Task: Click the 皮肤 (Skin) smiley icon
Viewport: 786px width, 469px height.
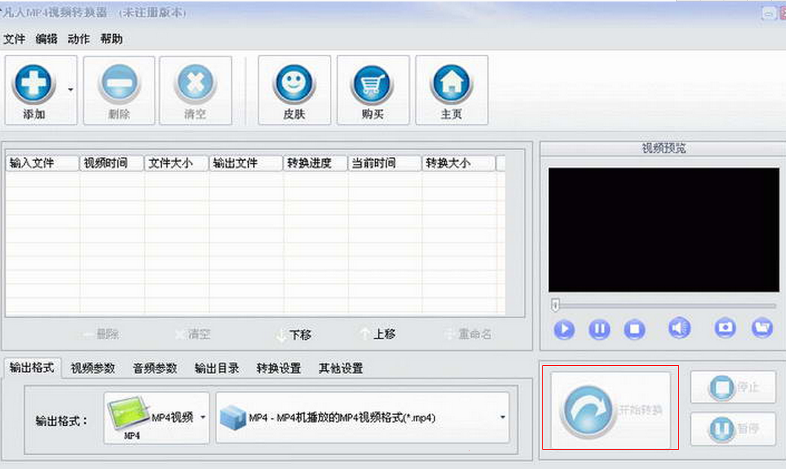Action: (294, 83)
